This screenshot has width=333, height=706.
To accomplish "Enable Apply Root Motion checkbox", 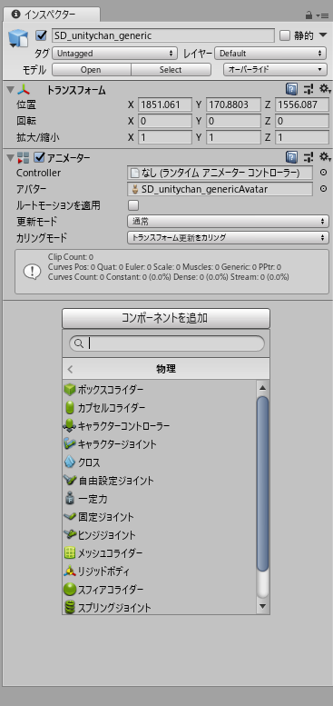I will [x=133, y=205].
